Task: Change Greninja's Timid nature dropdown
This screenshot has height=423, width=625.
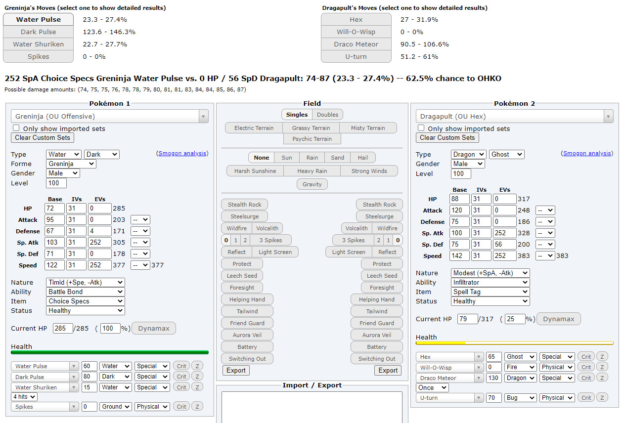Action: pyautogui.click(x=86, y=282)
